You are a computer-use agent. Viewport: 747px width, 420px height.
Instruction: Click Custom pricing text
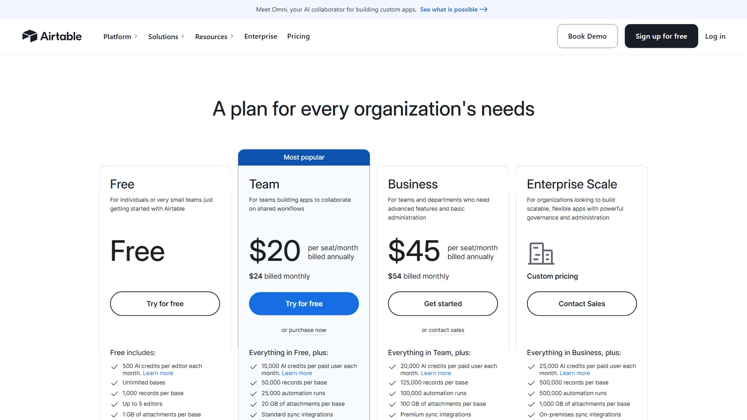pos(552,276)
